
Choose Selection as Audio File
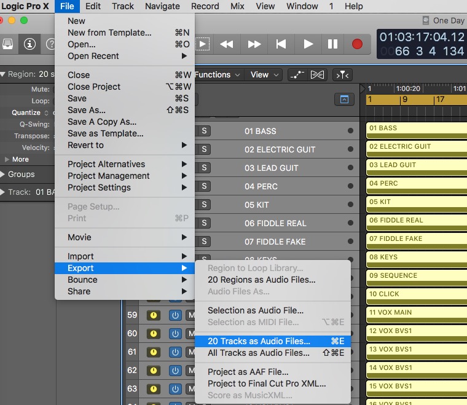(x=273, y=310)
